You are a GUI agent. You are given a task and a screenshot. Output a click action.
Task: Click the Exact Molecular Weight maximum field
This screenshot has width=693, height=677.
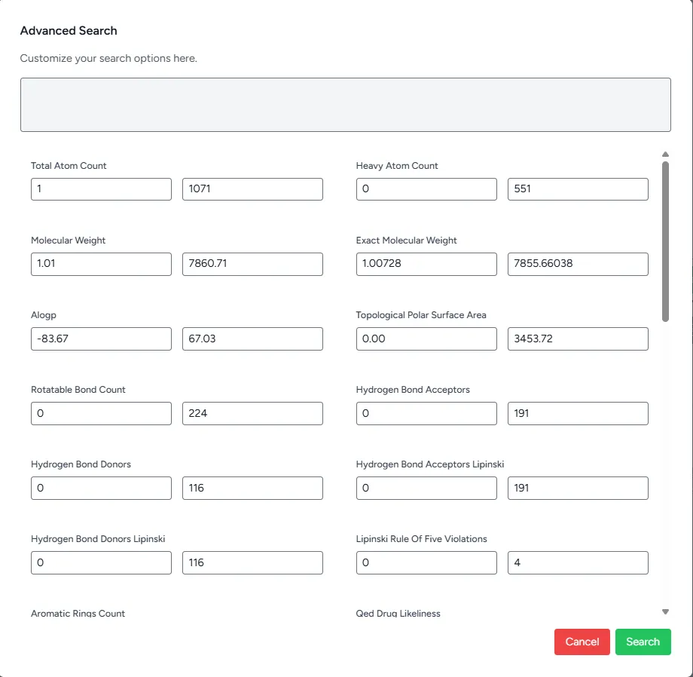pos(578,264)
